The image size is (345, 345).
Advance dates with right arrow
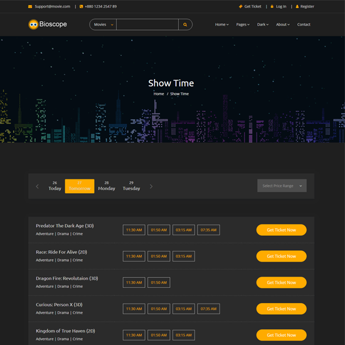pyautogui.click(x=151, y=186)
